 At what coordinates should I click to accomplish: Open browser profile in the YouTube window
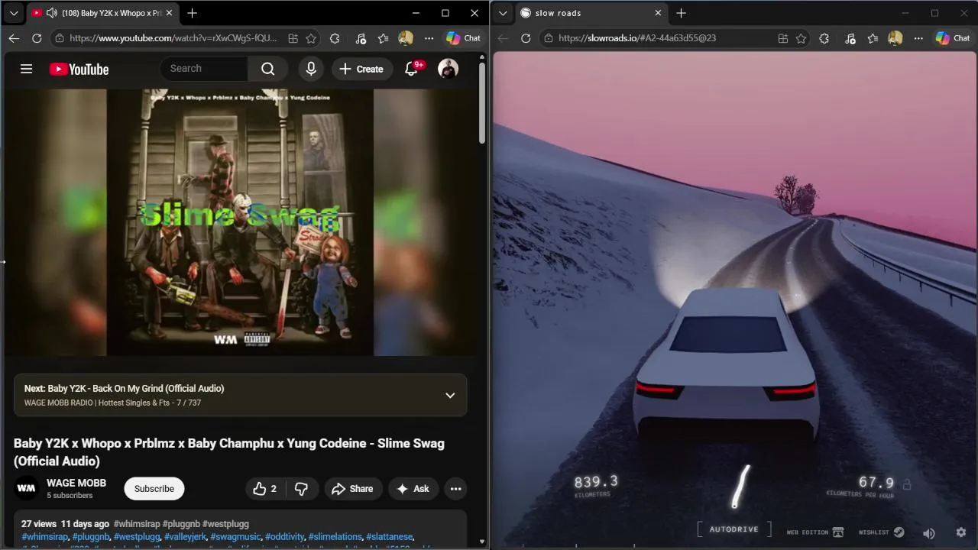coord(406,38)
